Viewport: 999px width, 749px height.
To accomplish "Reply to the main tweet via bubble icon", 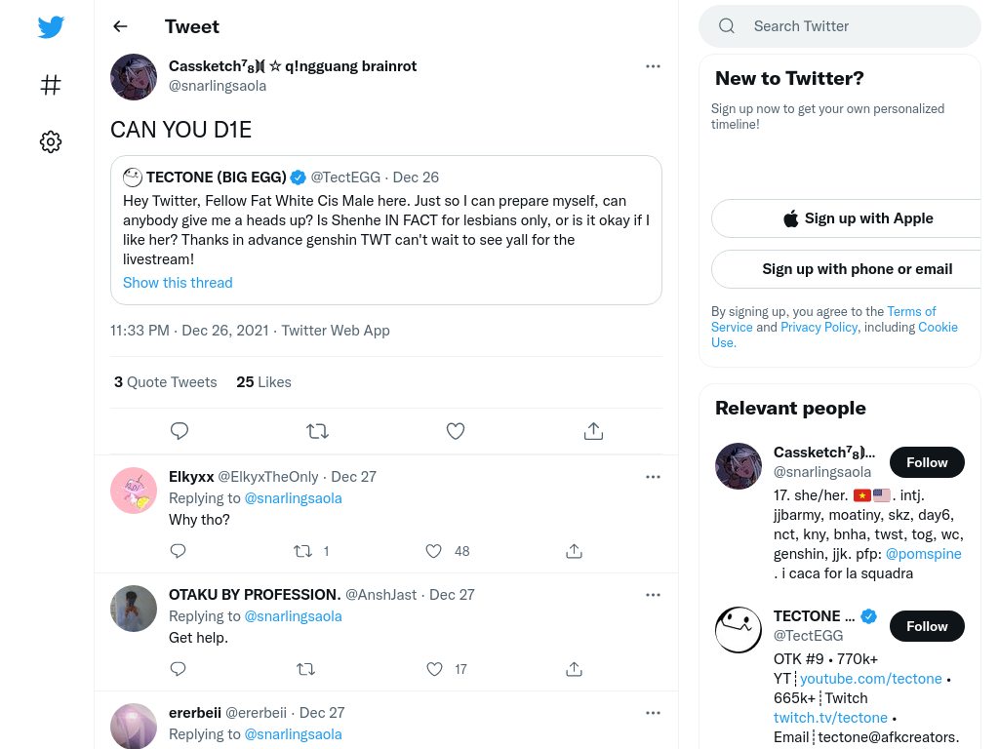I will 180,431.
